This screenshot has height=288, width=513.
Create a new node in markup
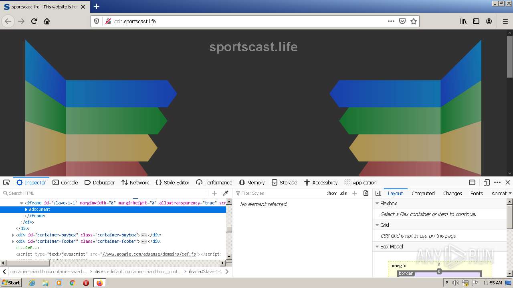click(x=214, y=193)
